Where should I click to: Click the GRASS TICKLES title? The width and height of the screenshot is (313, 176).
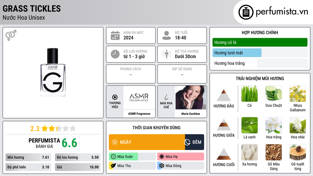click(x=32, y=9)
